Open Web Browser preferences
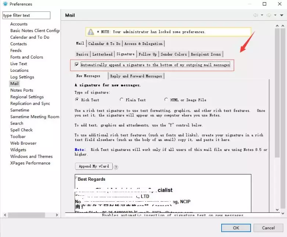The width and height of the screenshot is (287, 237). [23, 143]
